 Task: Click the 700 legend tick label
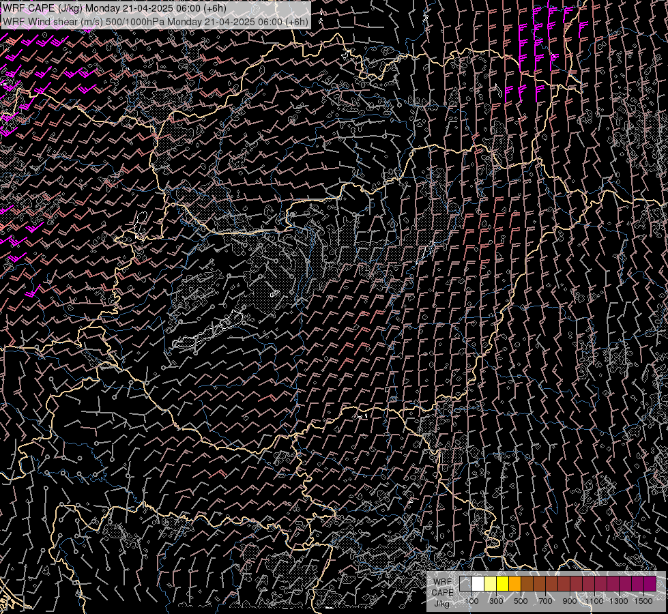coord(545,601)
